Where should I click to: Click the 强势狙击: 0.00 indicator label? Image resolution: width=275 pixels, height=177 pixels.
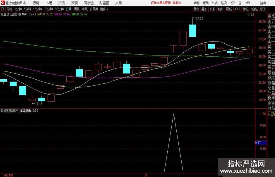(x=29, y=111)
